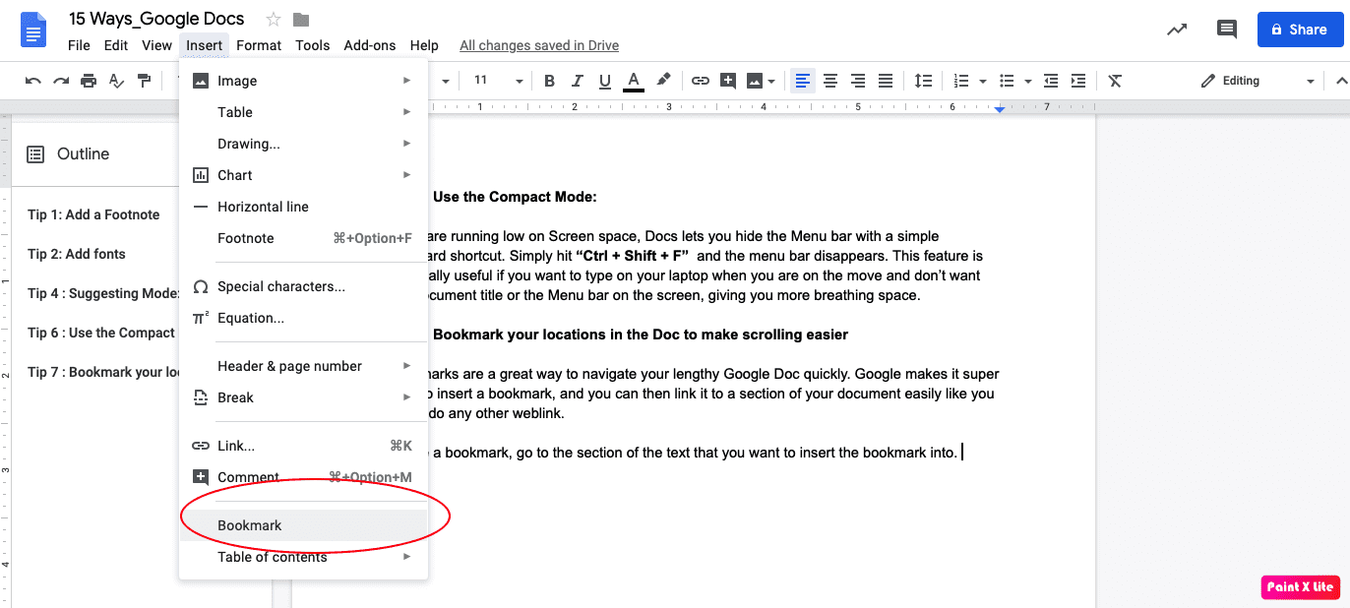The height and width of the screenshot is (608, 1350).
Task: Set justified text alignment
Action: pos(886,81)
